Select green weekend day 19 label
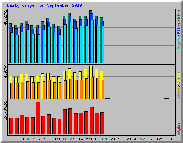183x143 pixels. click(x=107, y=139)
